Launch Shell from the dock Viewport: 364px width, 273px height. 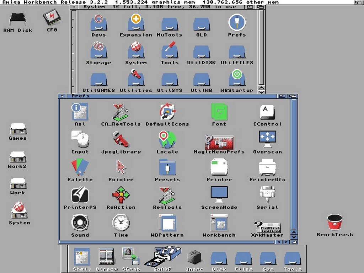point(82,257)
